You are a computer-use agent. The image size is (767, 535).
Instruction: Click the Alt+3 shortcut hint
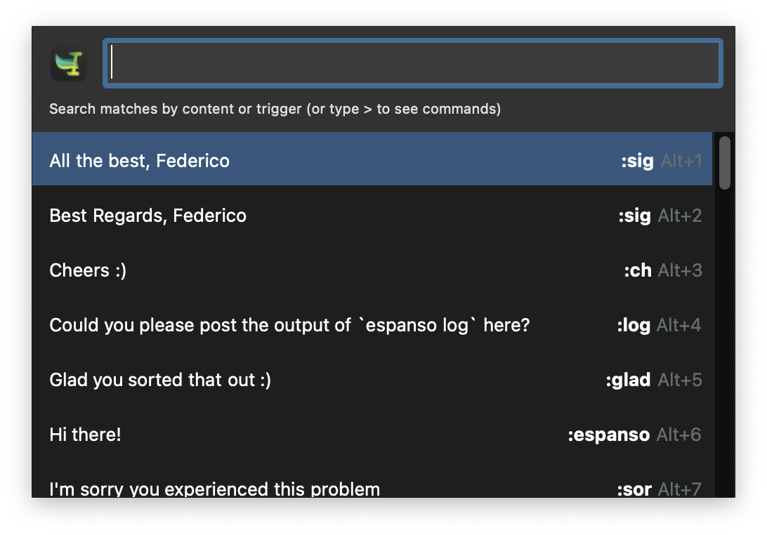pos(680,270)
